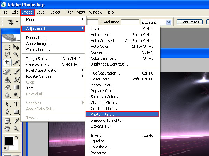Select the Crop tool in toolbox
209x156 pixels.
(7, 62)
